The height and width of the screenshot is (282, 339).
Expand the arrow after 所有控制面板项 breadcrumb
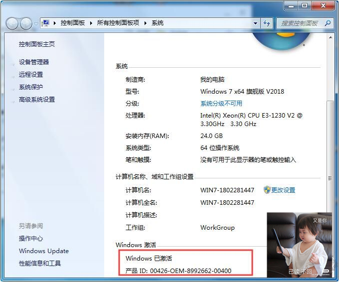[x=146, y=23]
